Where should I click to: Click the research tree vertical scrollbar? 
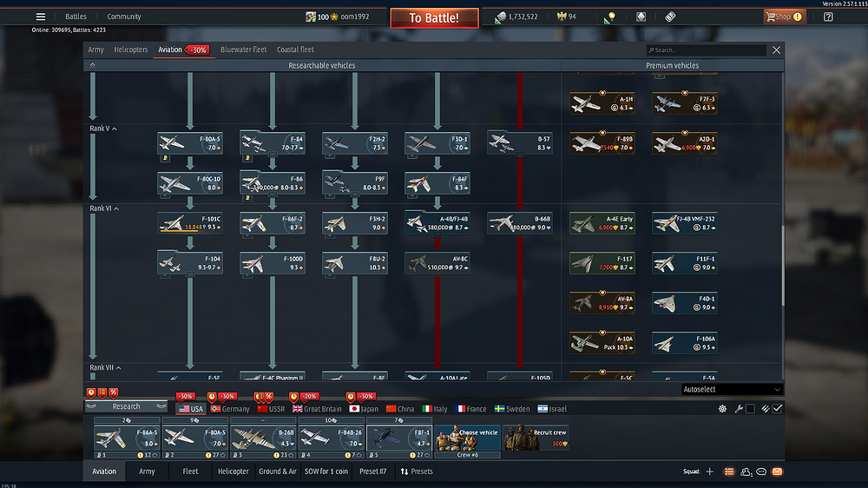[783, 266]
